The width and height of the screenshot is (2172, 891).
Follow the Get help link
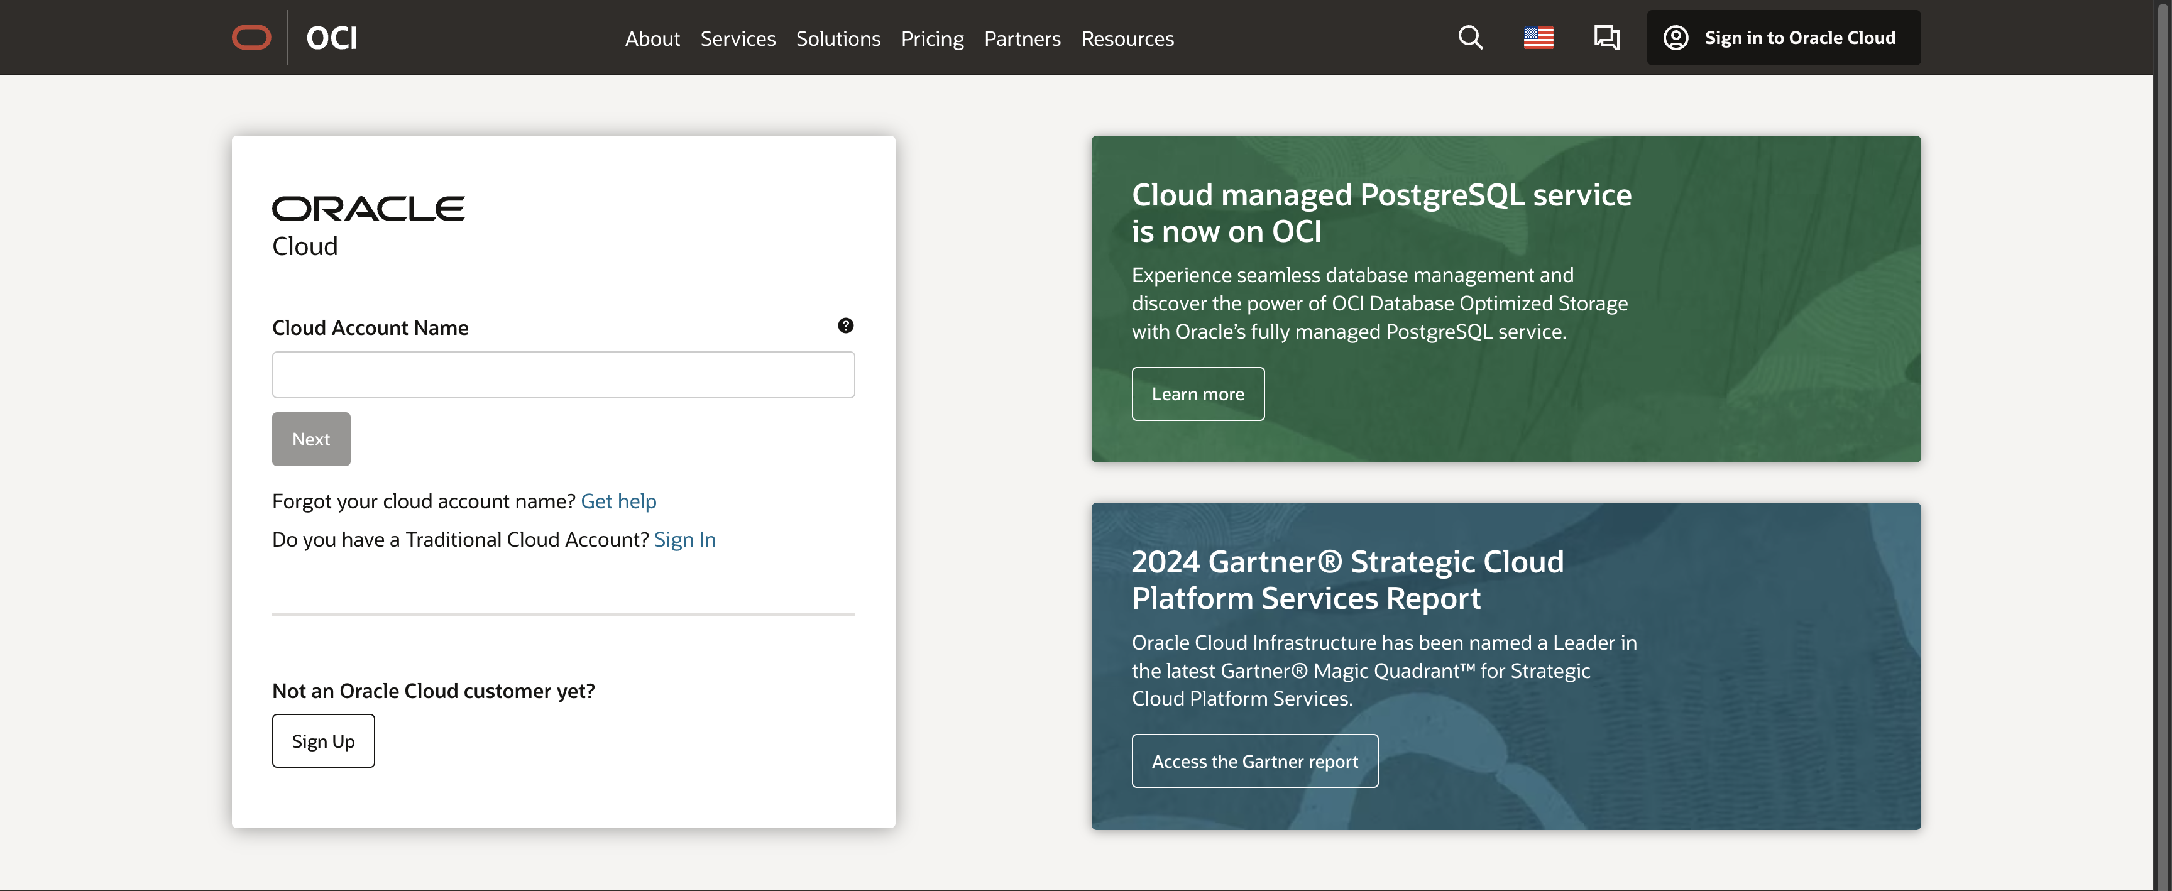click(618, 501)
